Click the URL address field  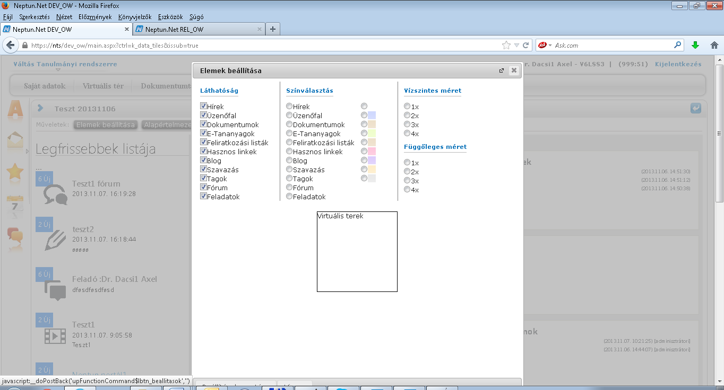pyautogui.click(x=264, y=46)
